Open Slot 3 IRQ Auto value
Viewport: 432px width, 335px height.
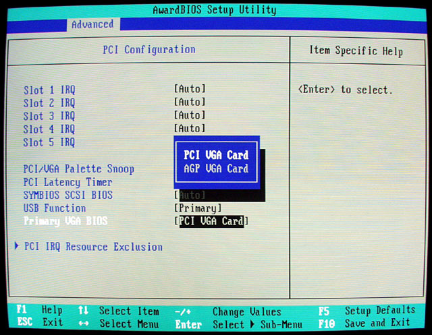(190, 115)
